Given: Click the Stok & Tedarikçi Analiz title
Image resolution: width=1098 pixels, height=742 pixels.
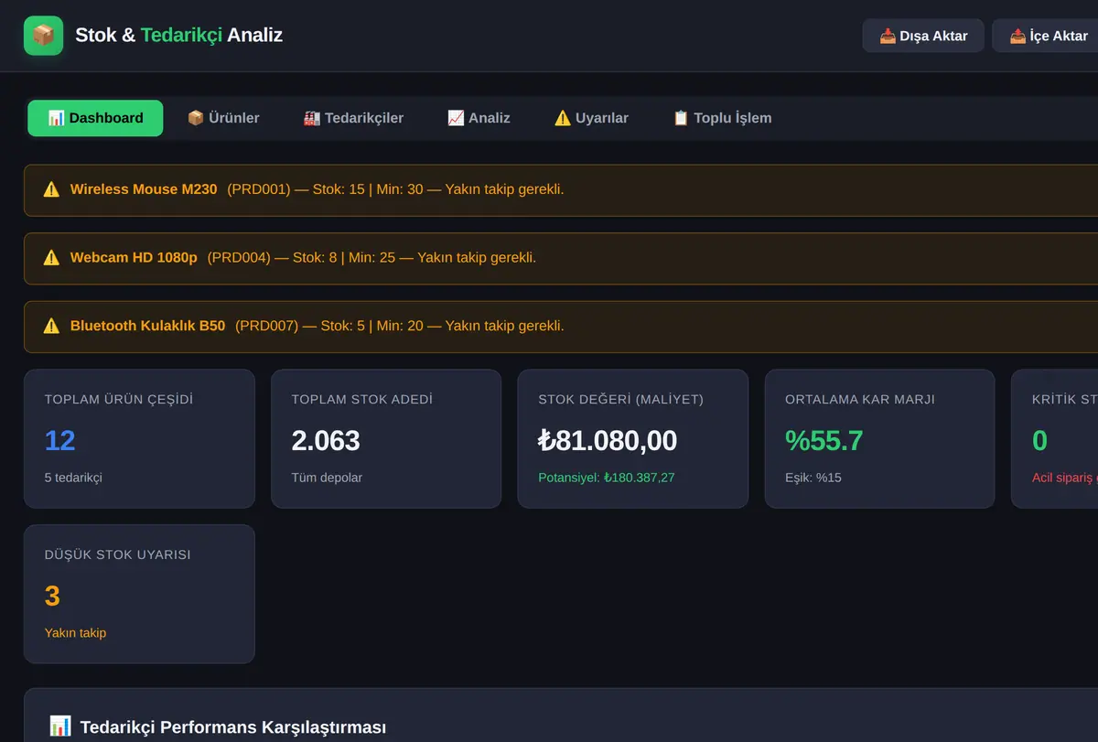Looking at the screenshot, I should click(178, 36).
